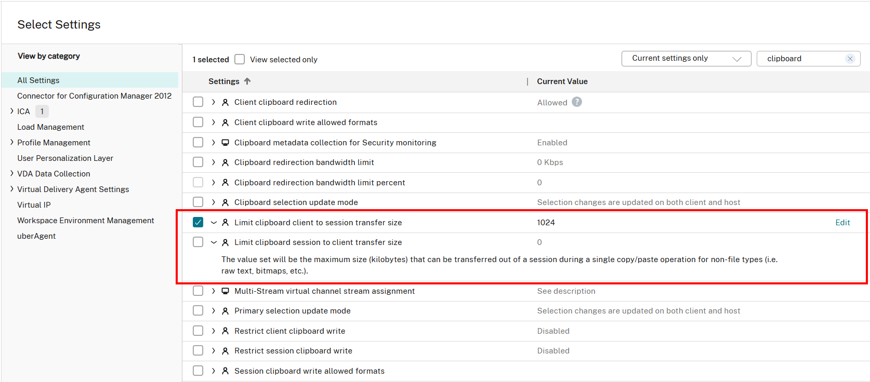This screenshot has height=382, width=870.
Task: Open the Load Management category
Action: pos(50,127)
